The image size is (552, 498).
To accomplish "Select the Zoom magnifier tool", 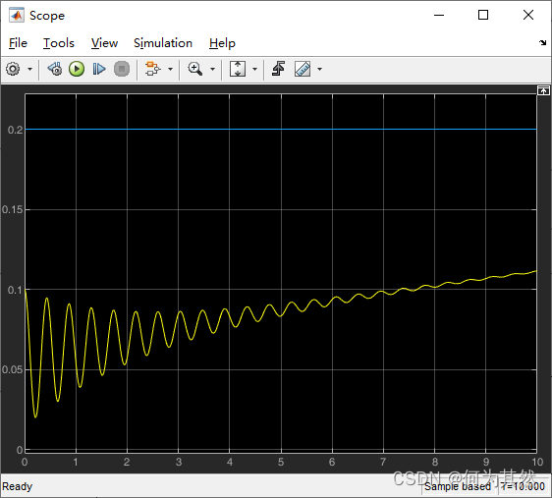I will point(195,69).
